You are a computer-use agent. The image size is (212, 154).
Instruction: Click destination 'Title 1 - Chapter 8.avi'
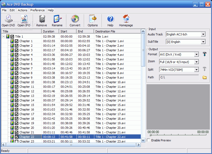pyautogui.click(x=110, y=73)
